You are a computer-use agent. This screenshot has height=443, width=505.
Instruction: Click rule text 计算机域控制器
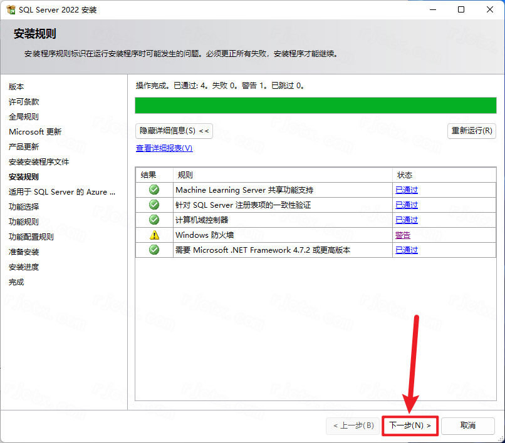(x=202, y=220)
